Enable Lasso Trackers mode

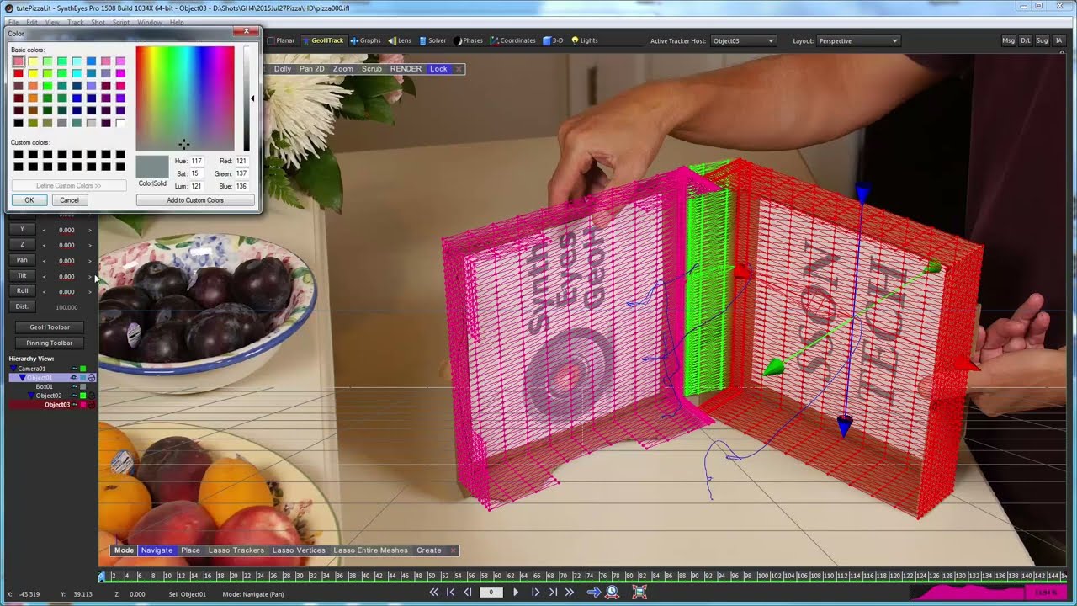click(x=236, y=550)
